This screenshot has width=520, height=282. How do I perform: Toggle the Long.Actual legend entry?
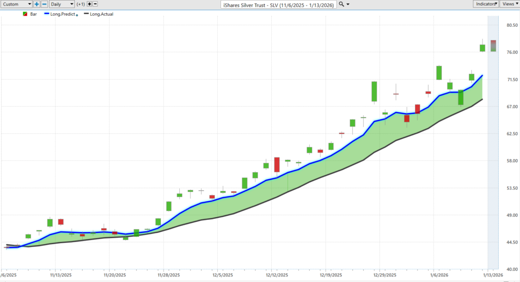click(x=101, y=14)
